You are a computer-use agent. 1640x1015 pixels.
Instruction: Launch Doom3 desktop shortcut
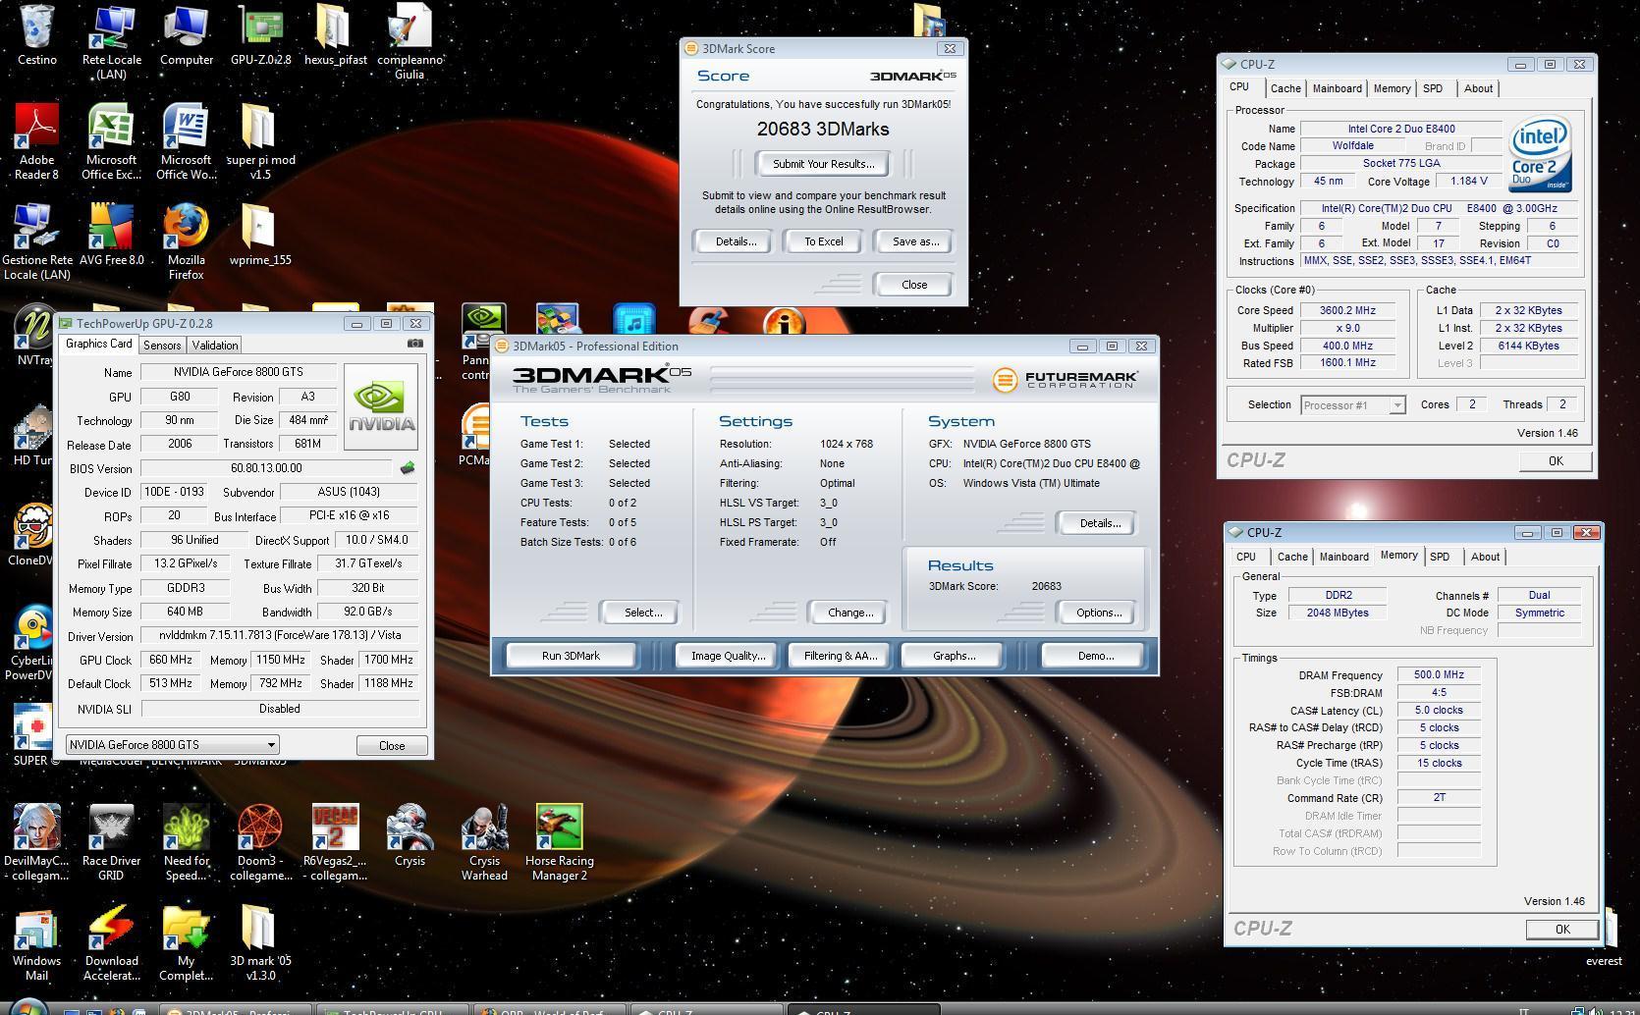coord(260,842)
